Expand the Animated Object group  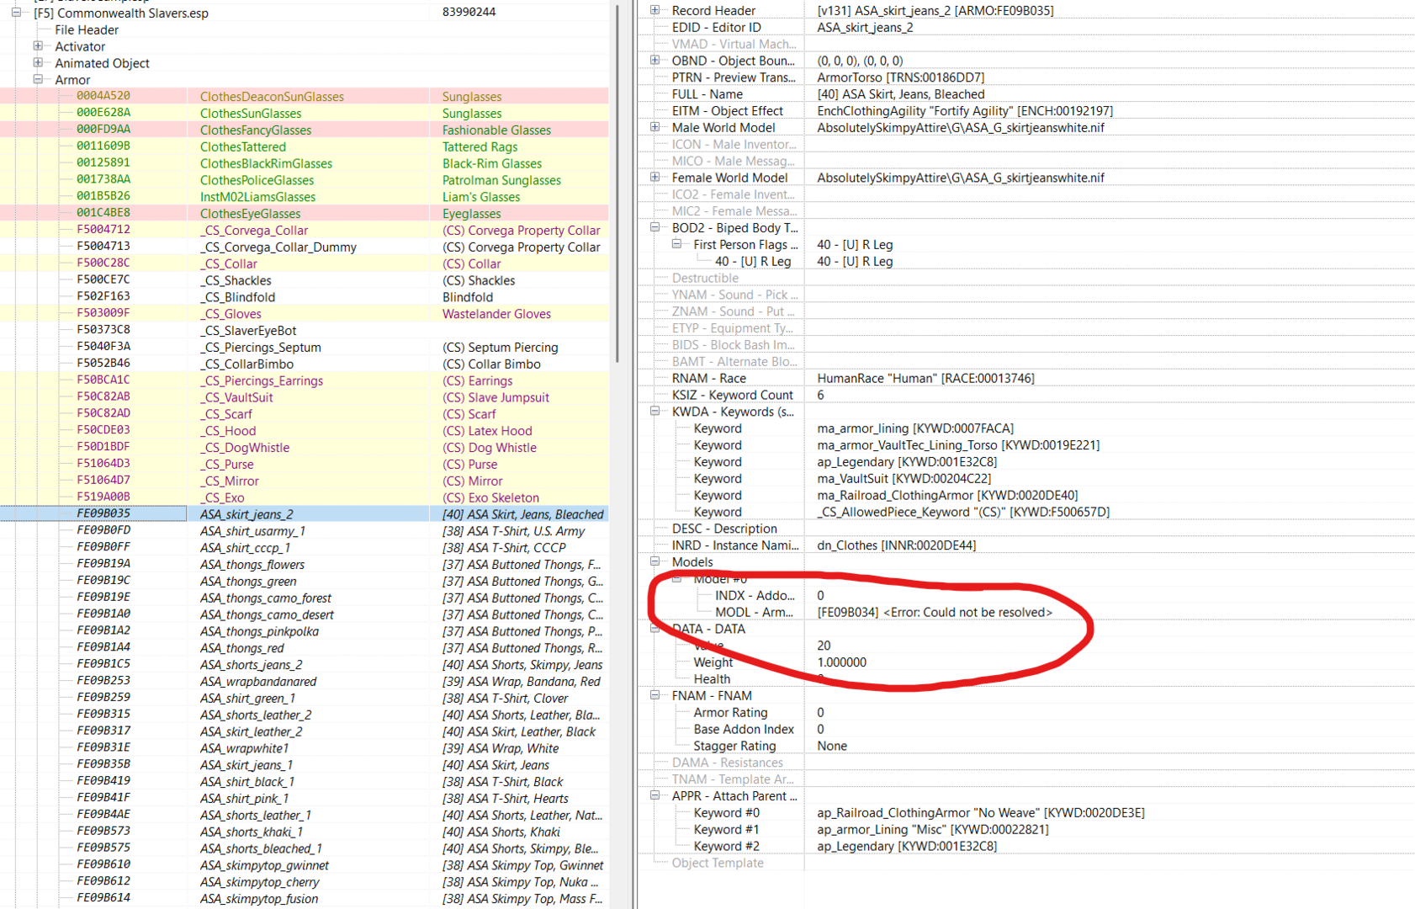tap(38, 63)
